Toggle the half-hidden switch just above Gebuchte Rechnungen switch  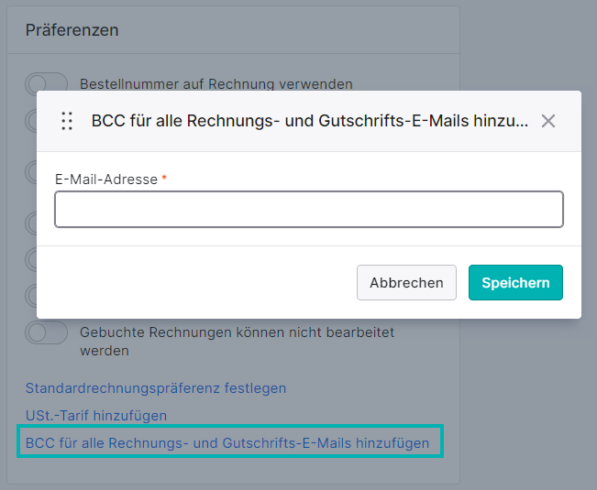31,295
